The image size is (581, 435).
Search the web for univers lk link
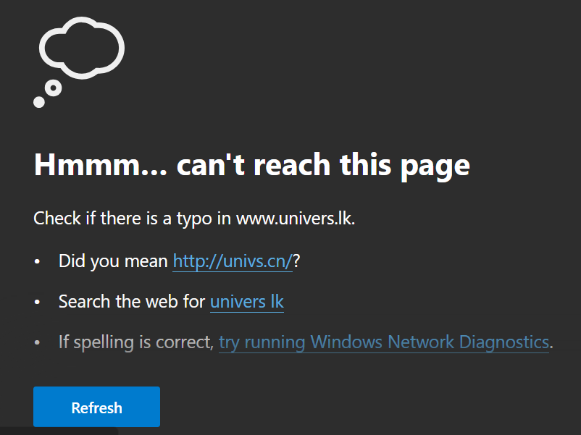pos(247,302)
